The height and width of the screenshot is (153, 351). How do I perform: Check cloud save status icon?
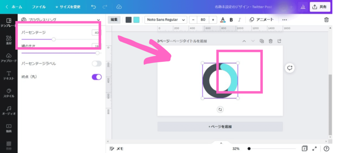tap(119, 7)
